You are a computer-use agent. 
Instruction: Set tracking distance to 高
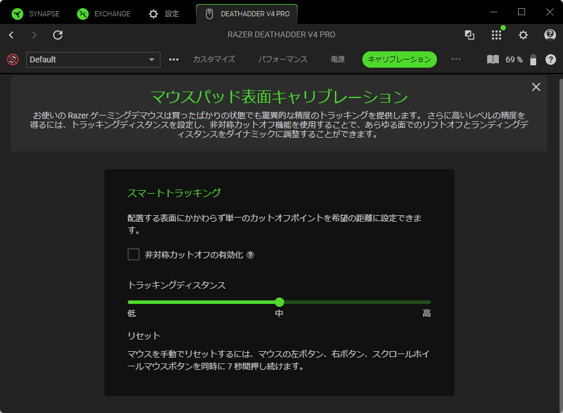click(426, 313)
